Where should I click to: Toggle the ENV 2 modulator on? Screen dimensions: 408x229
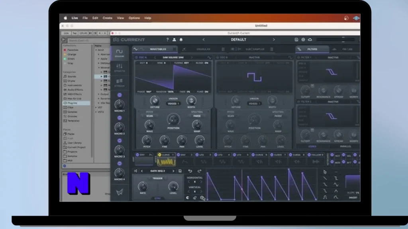tap(178, 155)
